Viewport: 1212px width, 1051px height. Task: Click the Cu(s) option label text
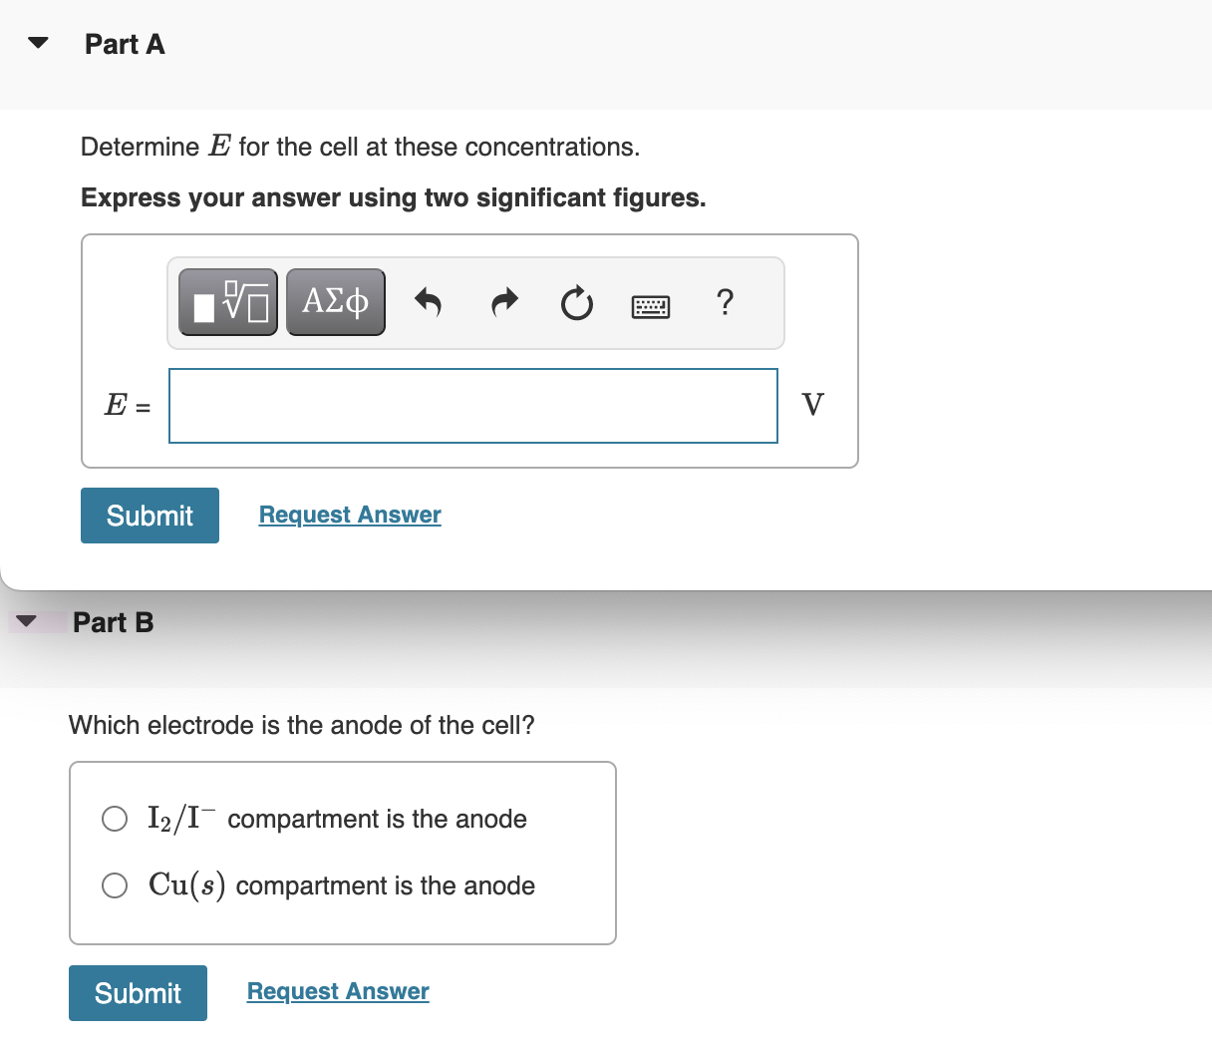point(342,885)
